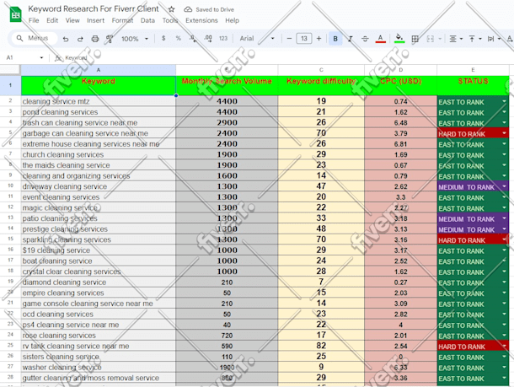514x387 pixels.
Task: Select column E header
Action: [x=473, y=70]
